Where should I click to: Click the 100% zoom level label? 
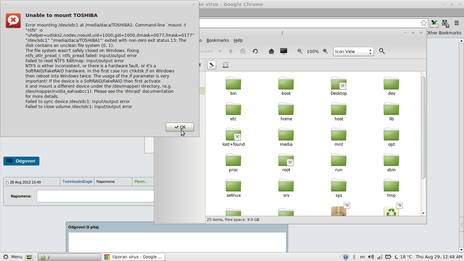click(313, 52)
